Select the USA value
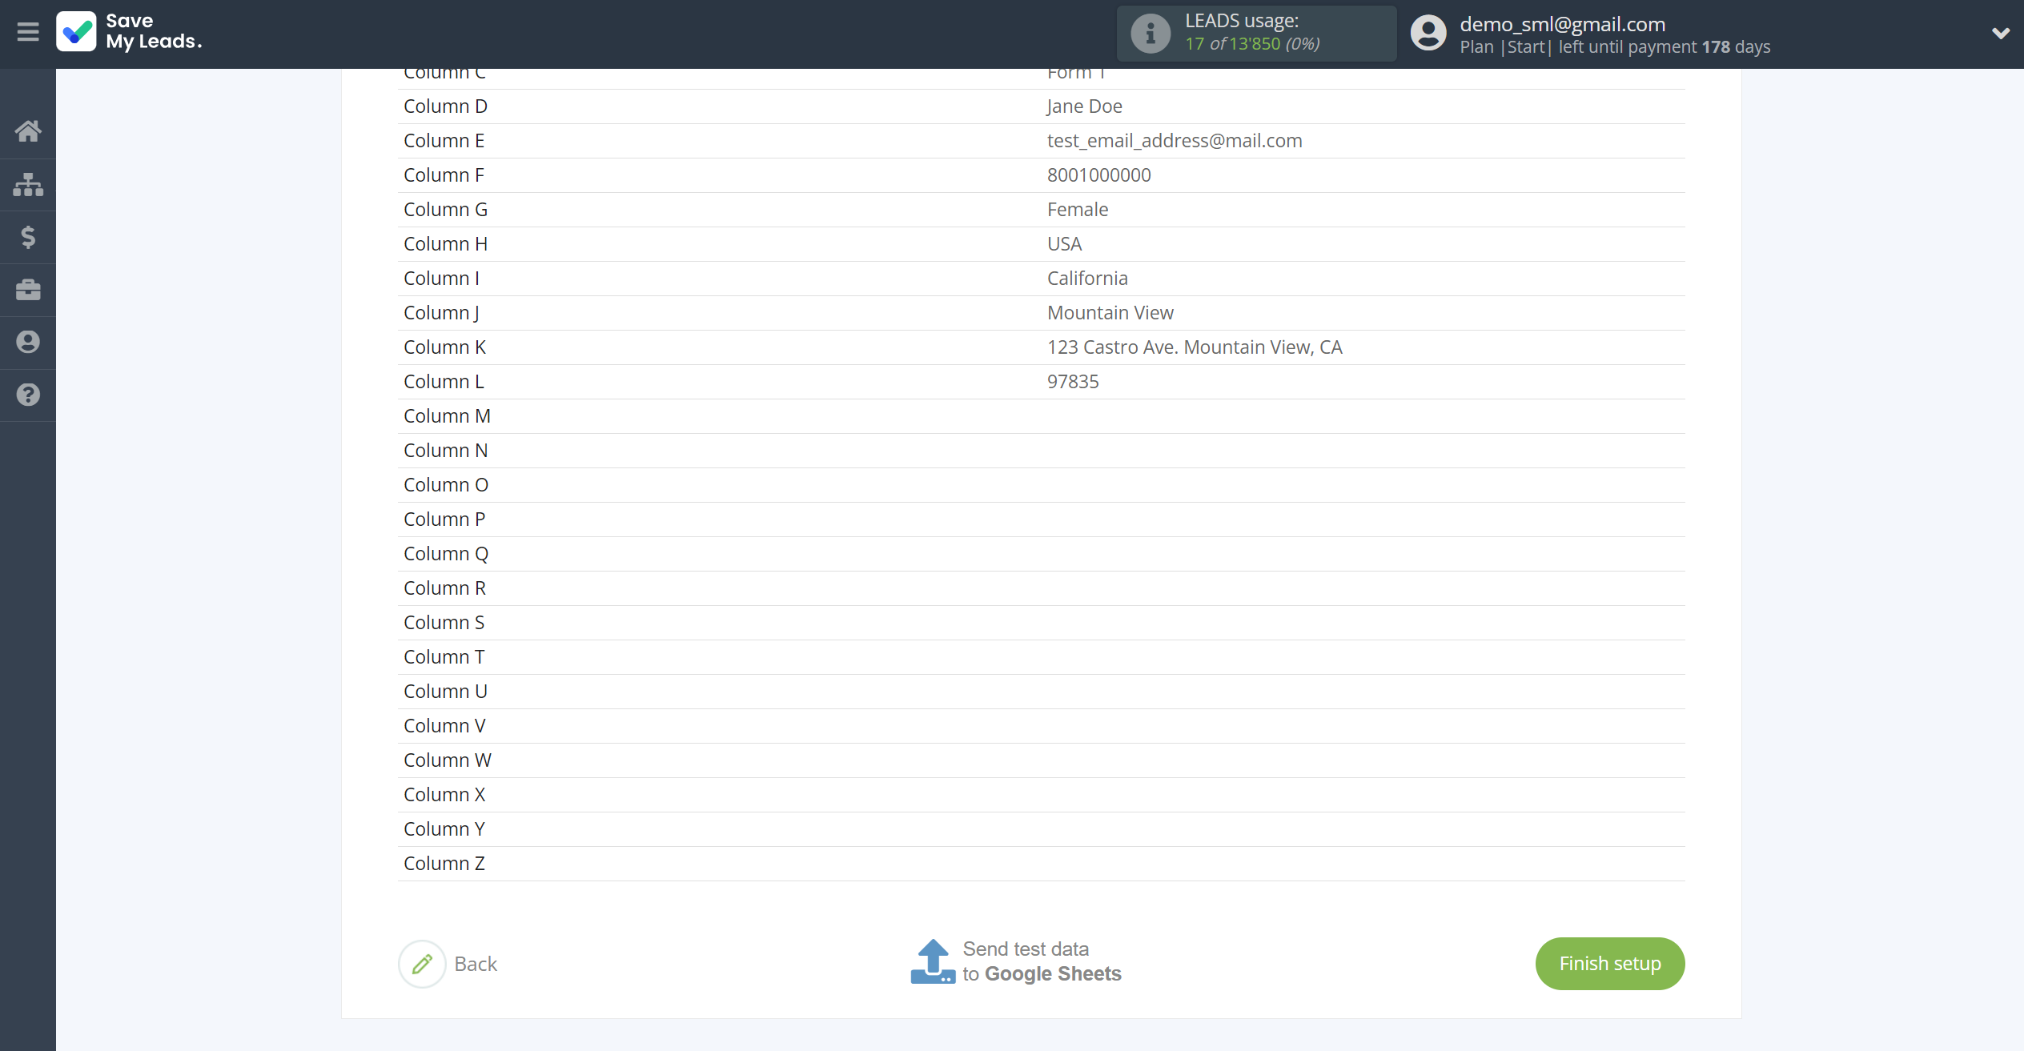 coord(1064,244)
